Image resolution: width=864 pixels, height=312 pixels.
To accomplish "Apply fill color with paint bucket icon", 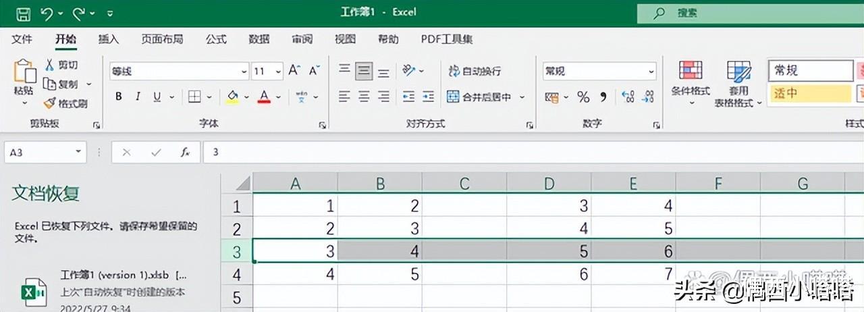I will pyautogui.click(x=232, y=97).
